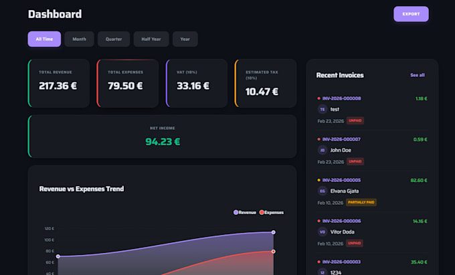455x275 pixels.
Task: Click the Export button
Action: 411,14
